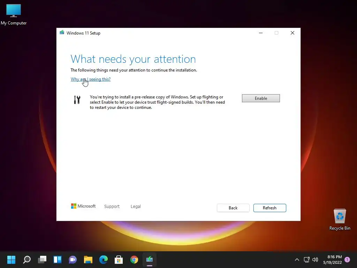Open the Support link
Screen dimensions: 357x268
(112, 206)
